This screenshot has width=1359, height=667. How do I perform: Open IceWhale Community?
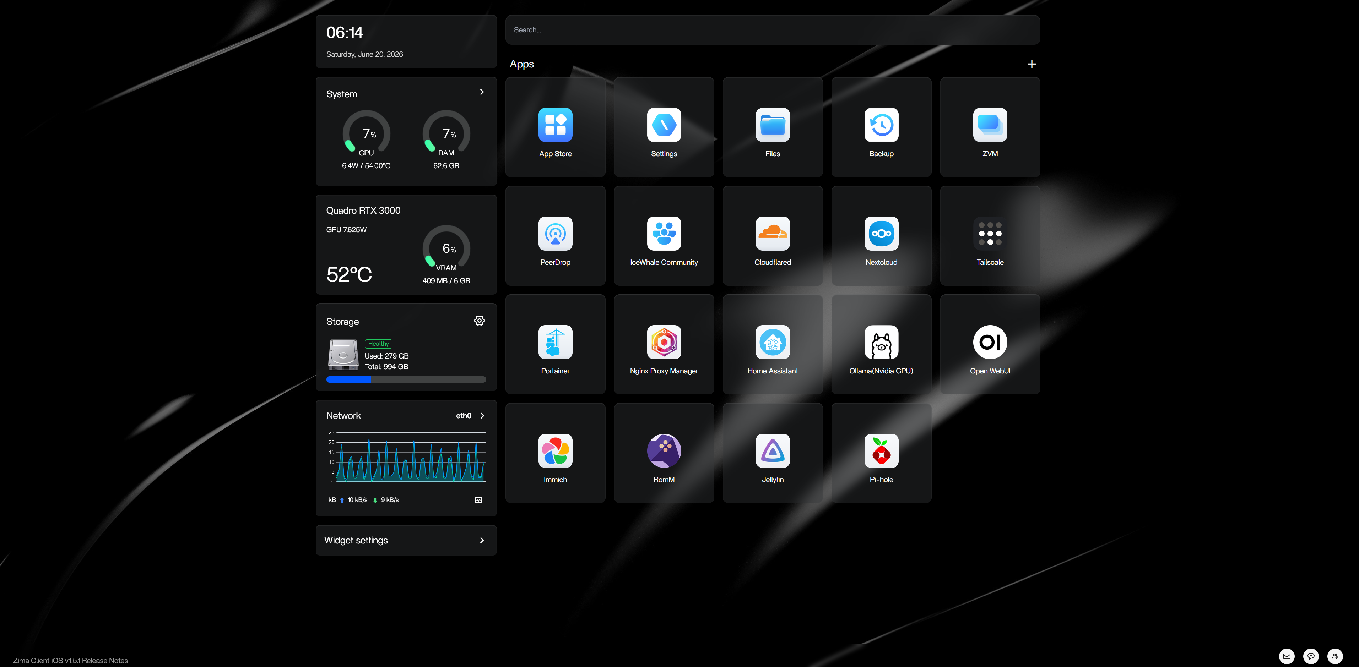click(x=664, y=235)
